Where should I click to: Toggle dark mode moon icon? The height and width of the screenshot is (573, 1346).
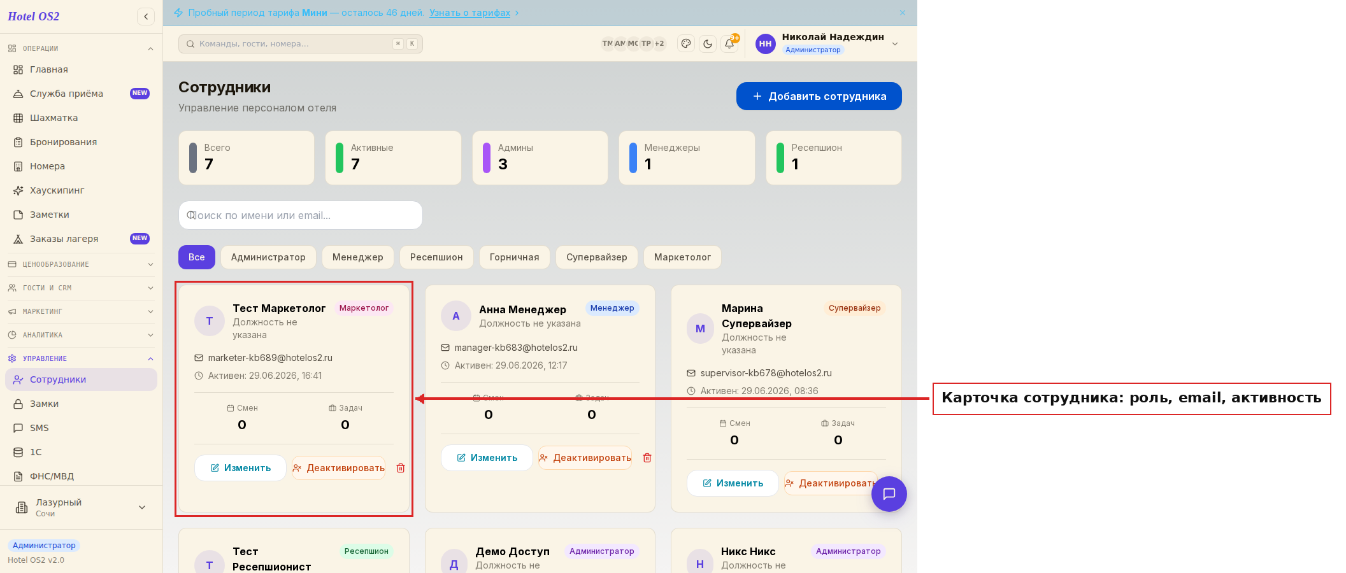(x=708, y=44)
